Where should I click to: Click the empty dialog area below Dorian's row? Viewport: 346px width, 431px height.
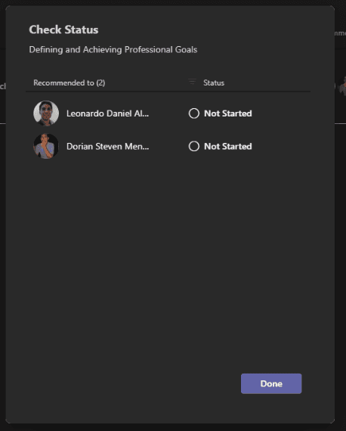point(170,261)
